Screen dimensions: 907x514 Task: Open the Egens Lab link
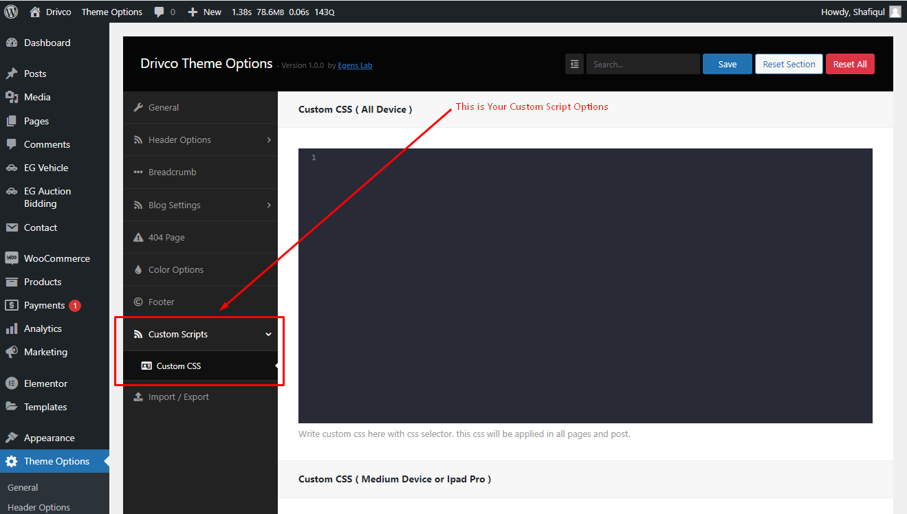[x=355, y=65]
